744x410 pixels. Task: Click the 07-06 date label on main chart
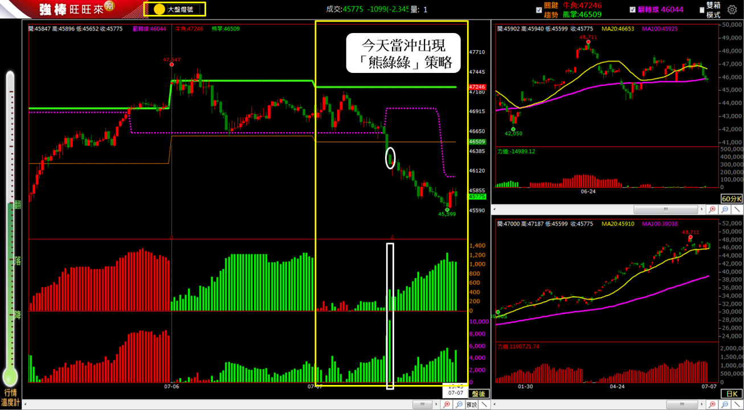click(x=171, y=386)
